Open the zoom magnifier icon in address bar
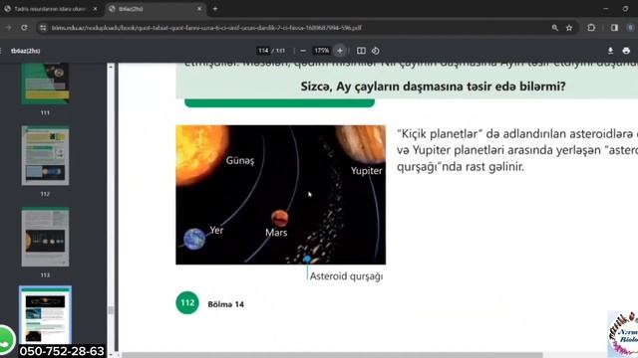 [x=554, y=28]
